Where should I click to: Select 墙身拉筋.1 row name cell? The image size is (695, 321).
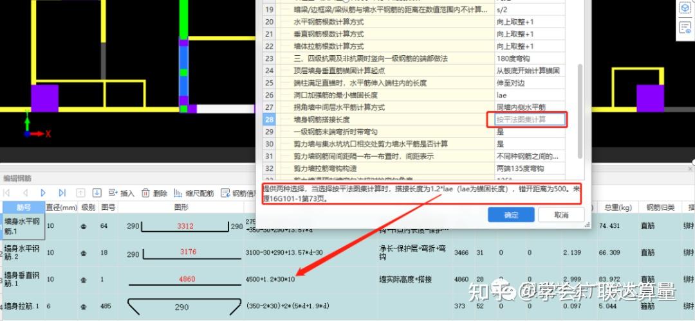[x=23, y=306]
